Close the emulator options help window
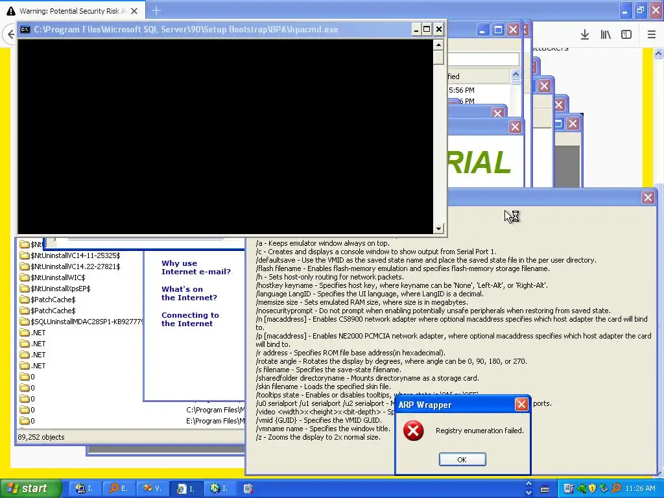Viewport: 664px width, 498px height. [648, 197]
